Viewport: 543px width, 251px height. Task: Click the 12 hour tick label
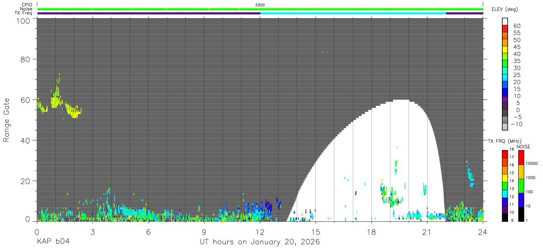pyautogui.click(x=260, y=232)
